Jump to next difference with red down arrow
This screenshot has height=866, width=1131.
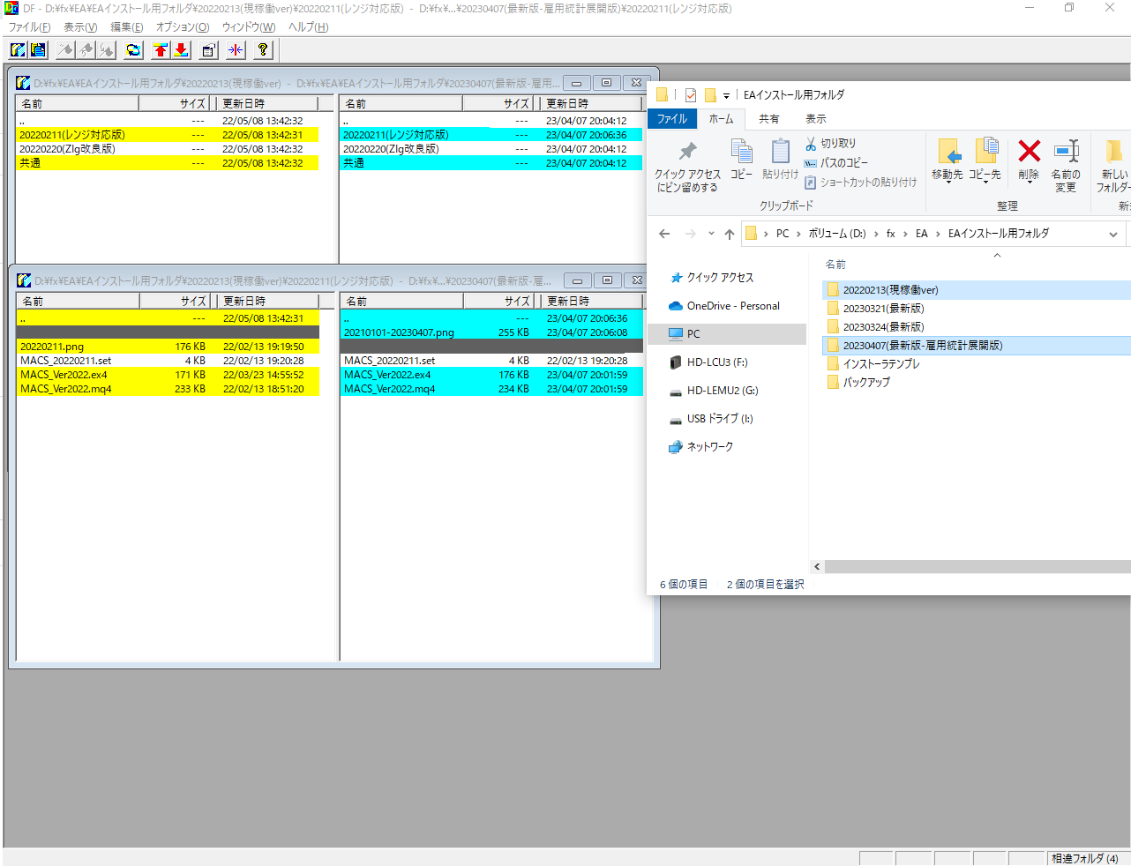(181, 50)
